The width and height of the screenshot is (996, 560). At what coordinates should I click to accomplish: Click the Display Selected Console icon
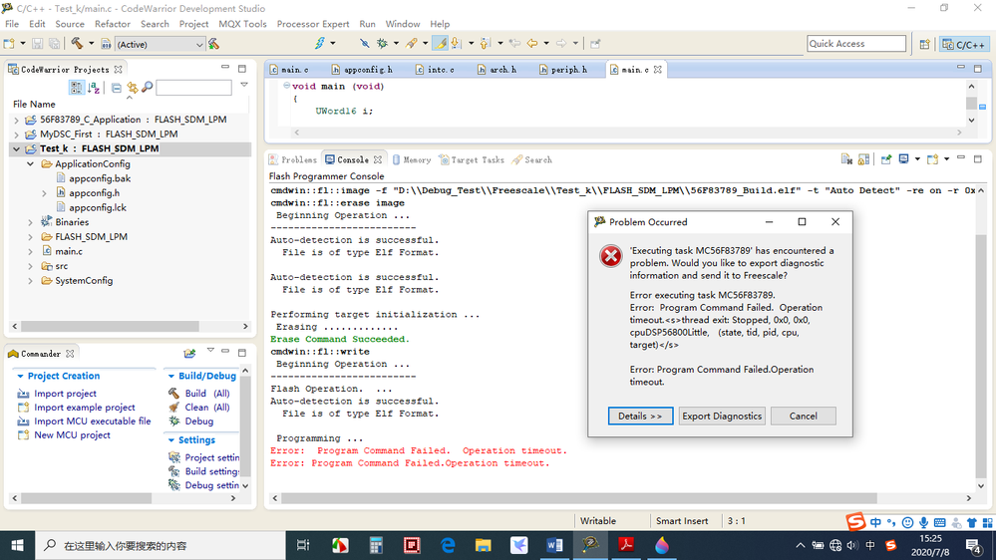904,159
